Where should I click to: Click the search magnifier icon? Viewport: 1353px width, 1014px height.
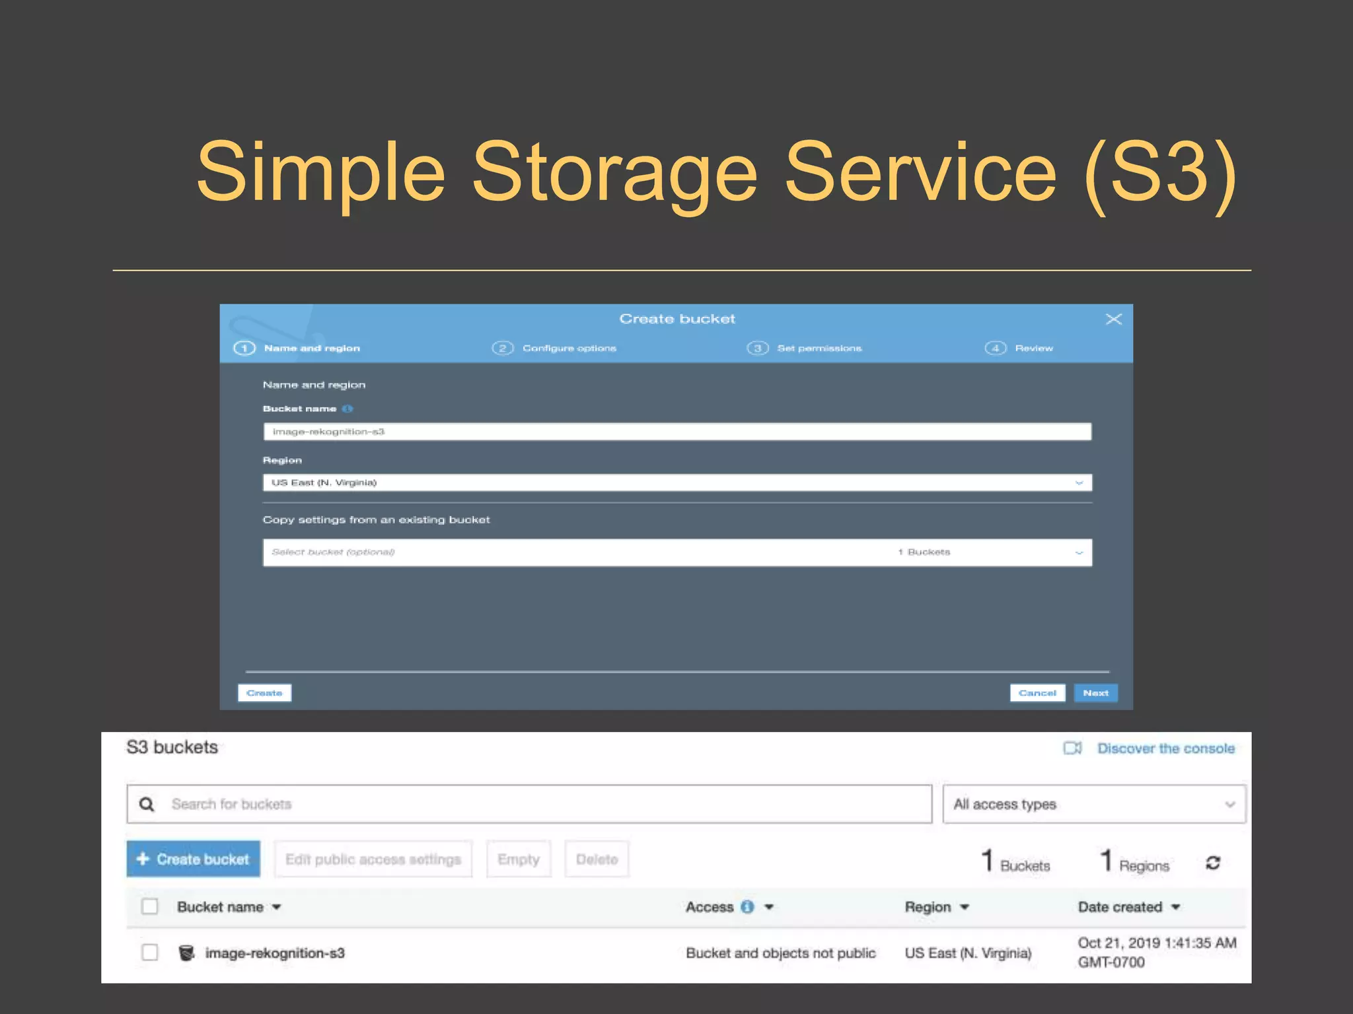tap(147, 804)
